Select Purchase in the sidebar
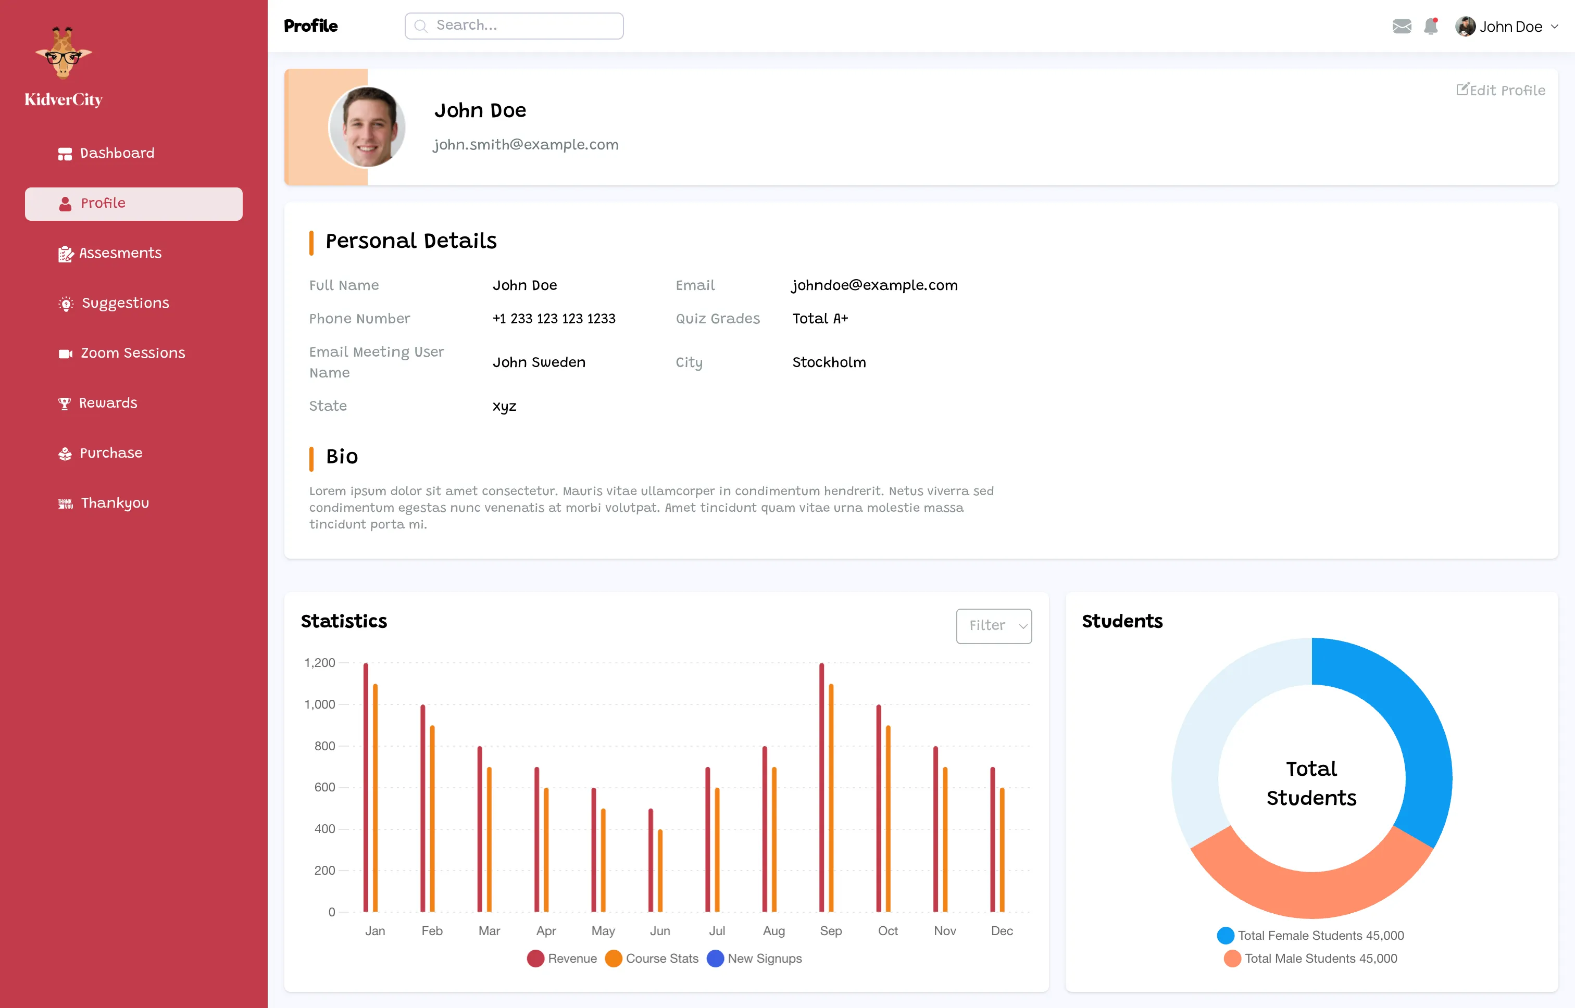 tap(110, 453)
